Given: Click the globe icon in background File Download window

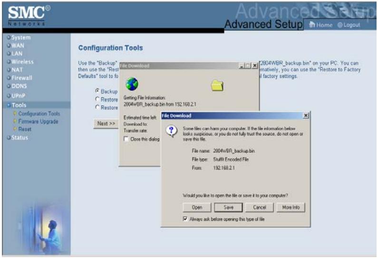Looking at the screenshot, I should pos(132,84).
